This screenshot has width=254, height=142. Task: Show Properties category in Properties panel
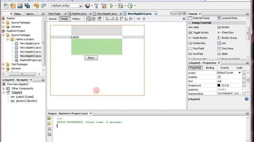(x=195, y=68)
